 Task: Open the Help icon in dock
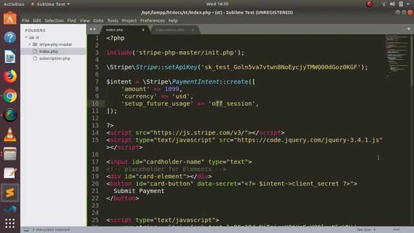coord(10,38)
